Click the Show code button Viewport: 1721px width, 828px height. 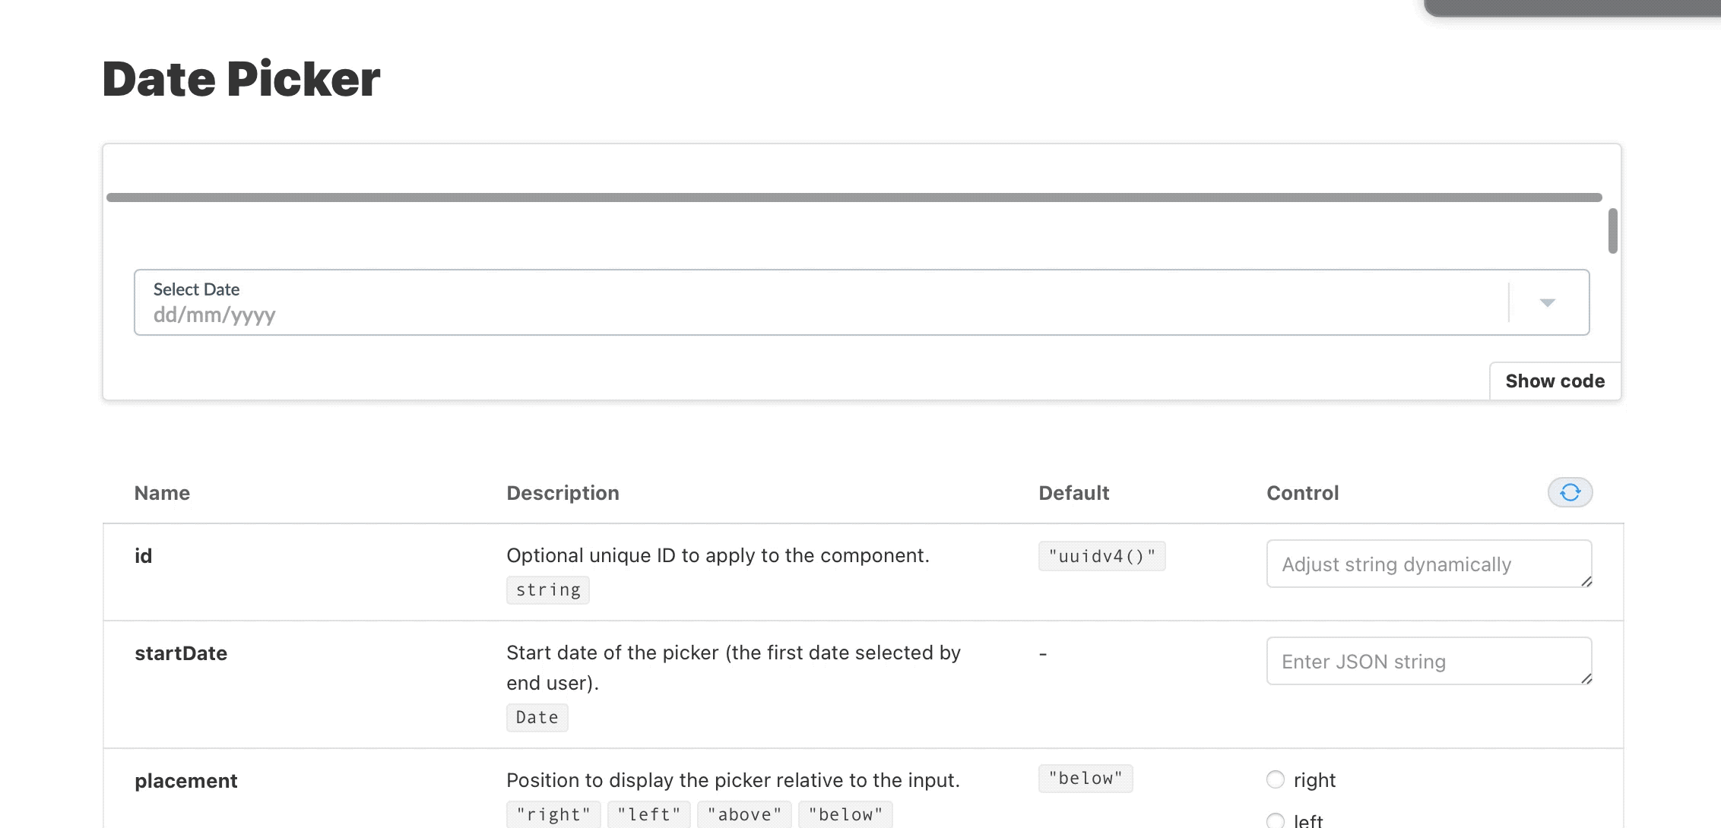[1555, 381]
